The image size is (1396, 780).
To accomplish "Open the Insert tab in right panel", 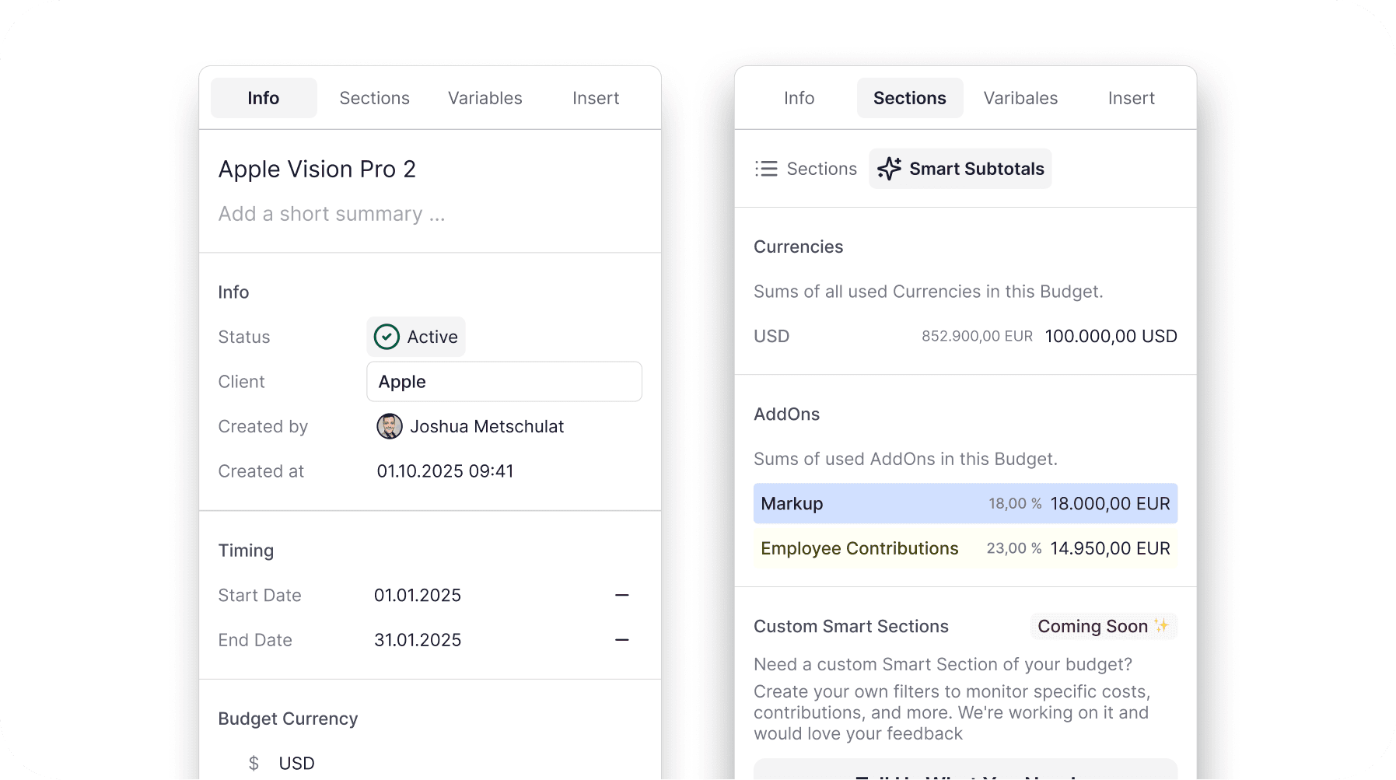I will click(x=1132, y=98).
